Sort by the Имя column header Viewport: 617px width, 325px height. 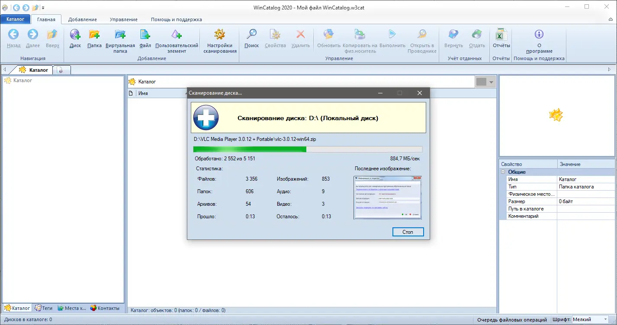pyautogui.click(x=162, y=93)
